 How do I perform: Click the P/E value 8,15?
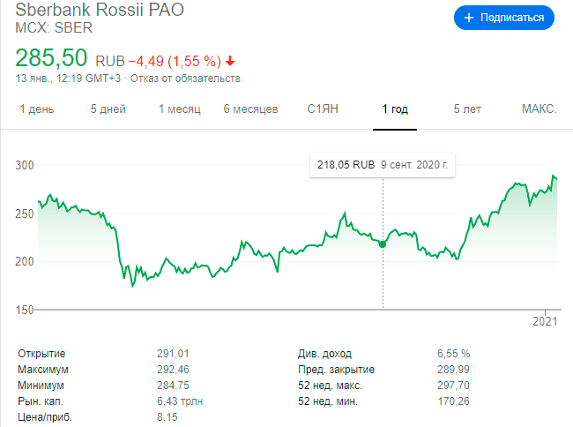(167, 417)
